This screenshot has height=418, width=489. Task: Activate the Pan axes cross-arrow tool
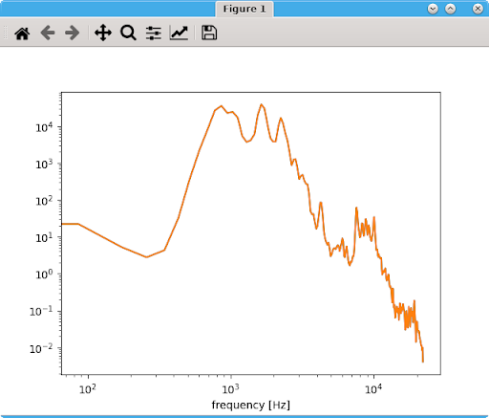click(103, 33)
